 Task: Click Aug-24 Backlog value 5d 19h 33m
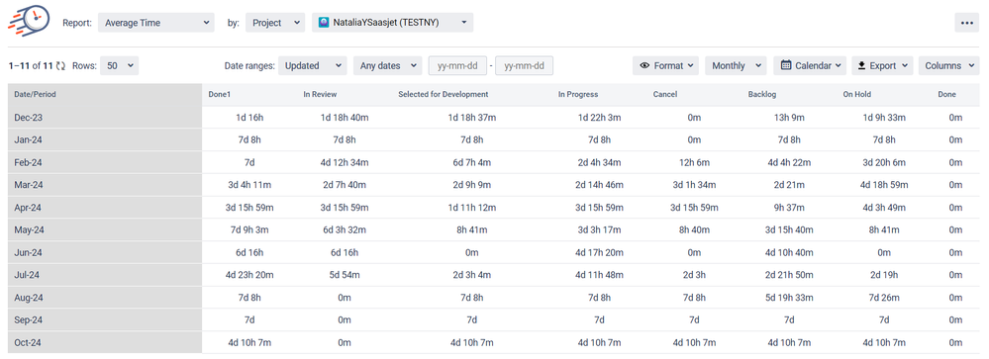point(788,298)
